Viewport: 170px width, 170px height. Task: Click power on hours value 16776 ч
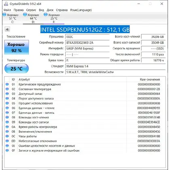tap(153, 60)
